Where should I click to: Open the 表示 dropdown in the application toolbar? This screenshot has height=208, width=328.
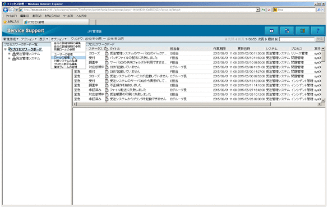(x=44, y=39)
